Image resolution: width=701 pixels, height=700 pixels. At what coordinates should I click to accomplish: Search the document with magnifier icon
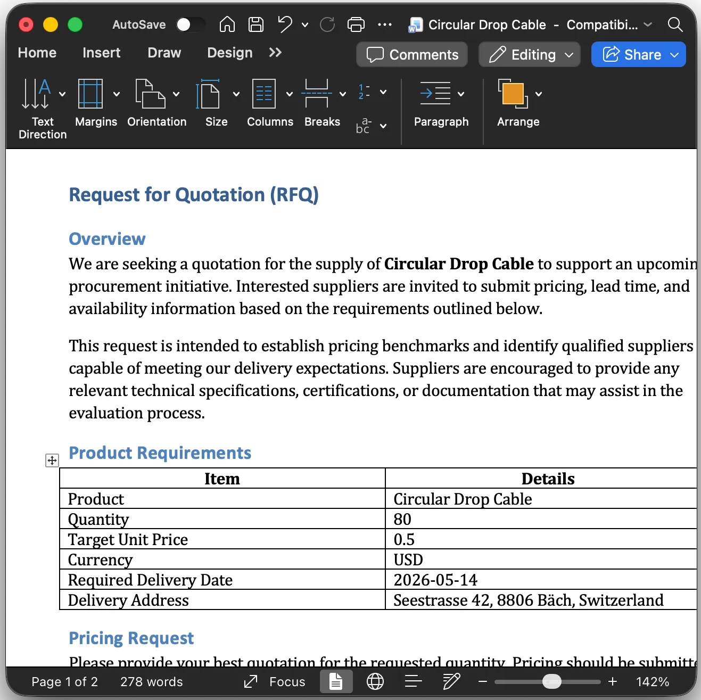675,24
